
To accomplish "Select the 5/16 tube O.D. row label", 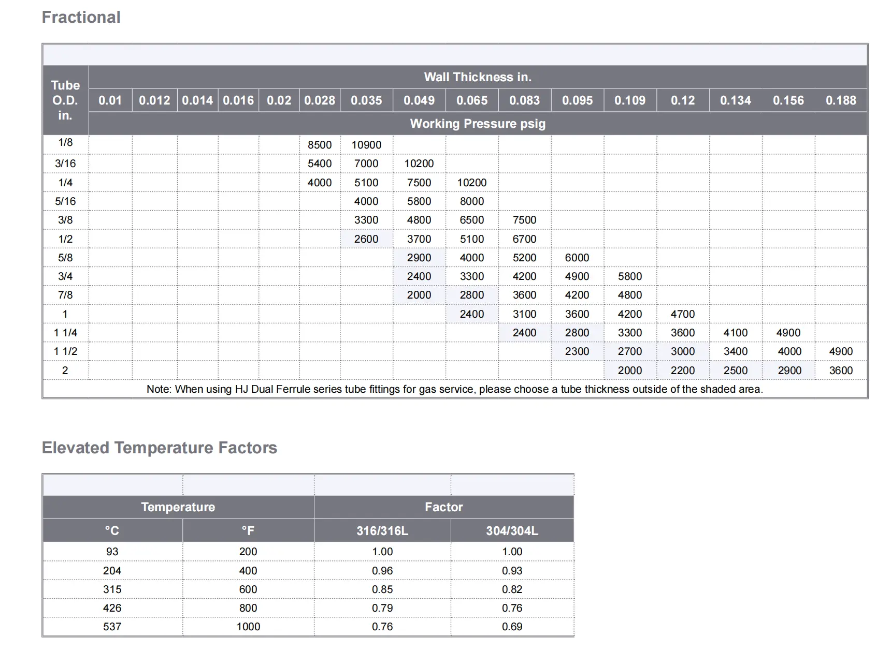I will [65, 201].
